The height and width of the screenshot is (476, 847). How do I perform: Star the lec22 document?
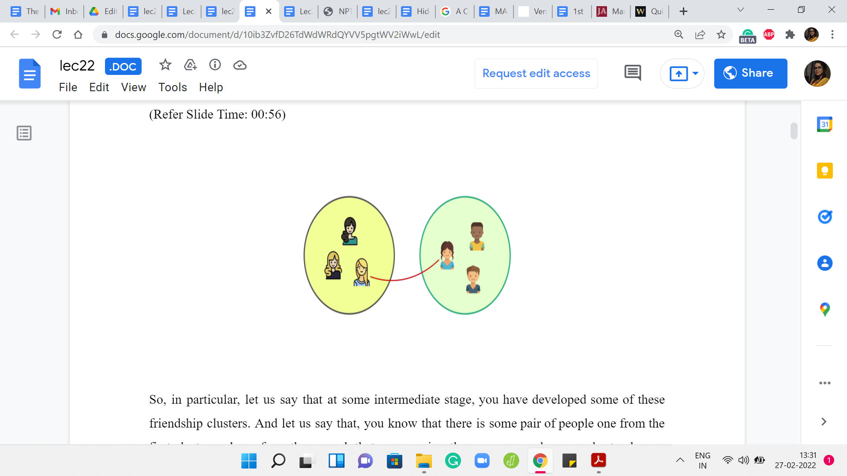165,65
